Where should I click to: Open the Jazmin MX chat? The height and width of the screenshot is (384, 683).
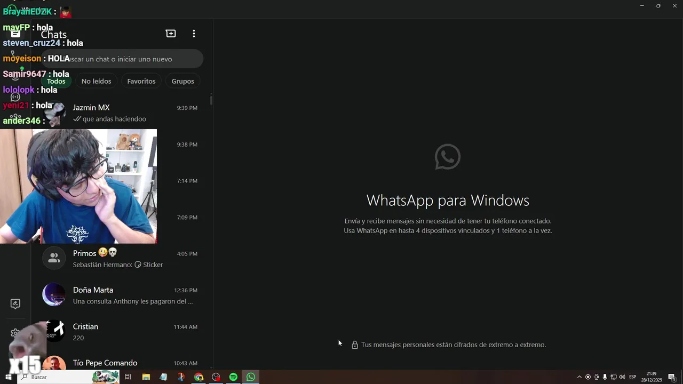(x=122, y=113)
